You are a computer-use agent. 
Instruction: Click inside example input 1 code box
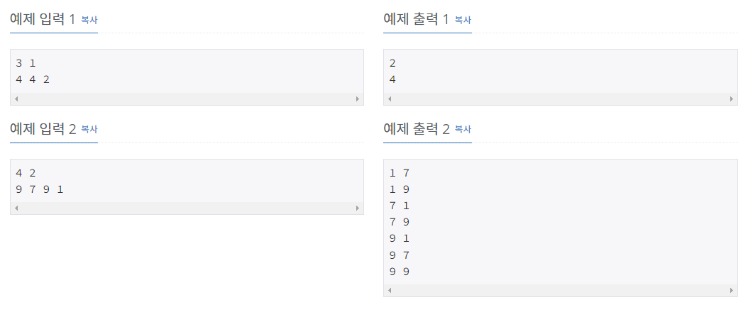tap(187, 72)
